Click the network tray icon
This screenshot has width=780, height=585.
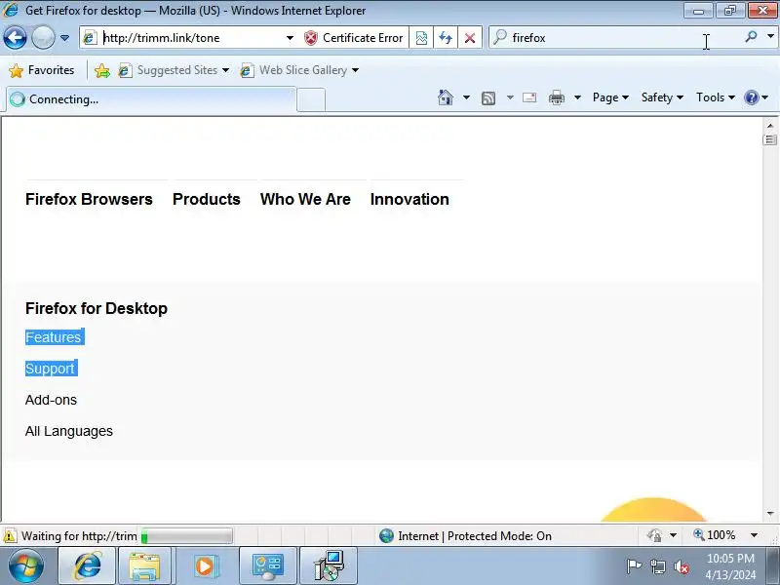click(658, 566)
